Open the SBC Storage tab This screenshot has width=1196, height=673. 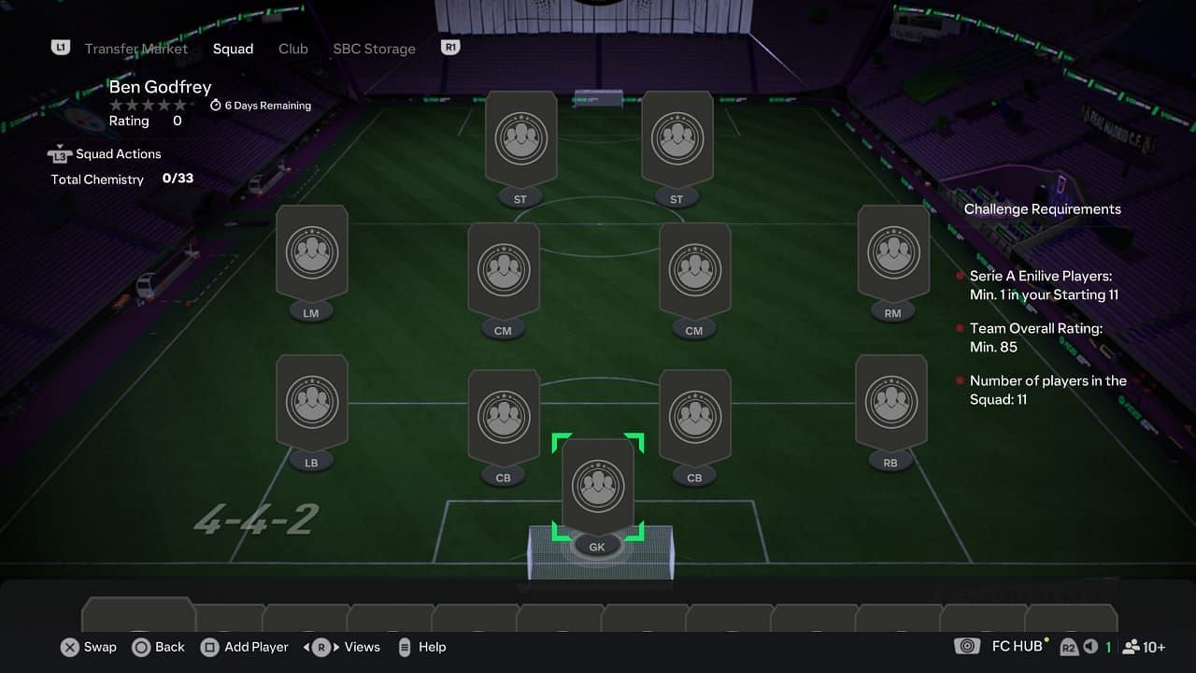coord(374,49)
